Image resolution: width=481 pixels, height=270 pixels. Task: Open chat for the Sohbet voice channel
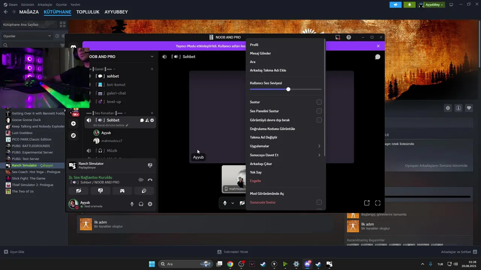142,120
